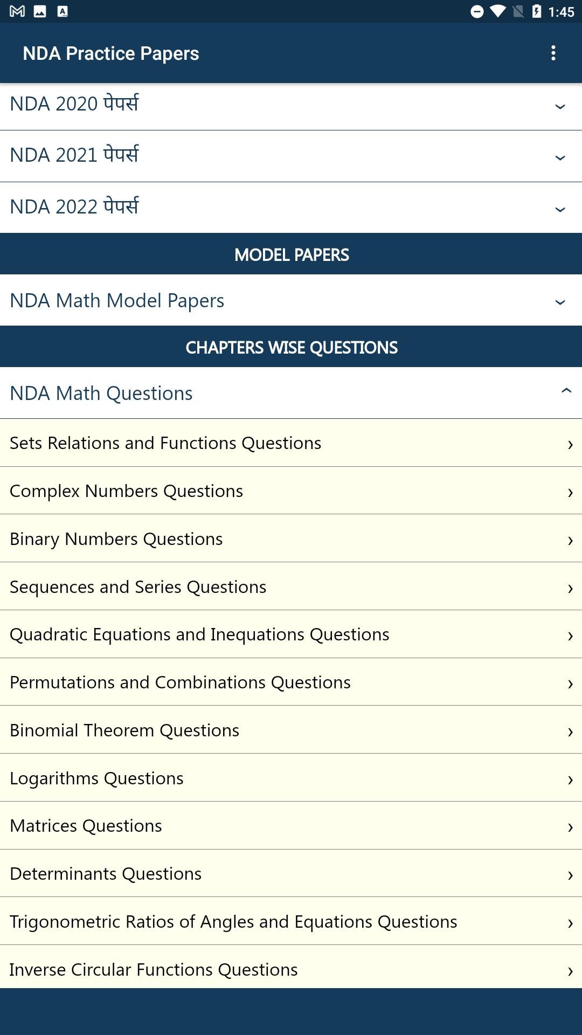Viewport: 582px width, 1035px height.
Task: Tap the battery icon in status bar
Action: pyautogui.click(x=537, y=11)
